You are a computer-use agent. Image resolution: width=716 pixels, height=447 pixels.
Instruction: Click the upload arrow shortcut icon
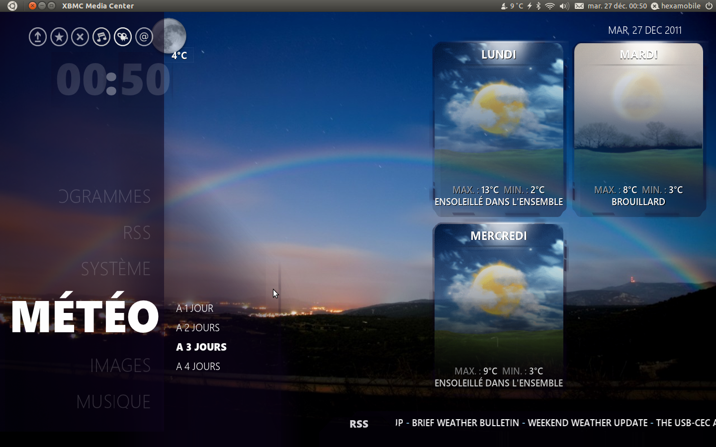[38, 37]
